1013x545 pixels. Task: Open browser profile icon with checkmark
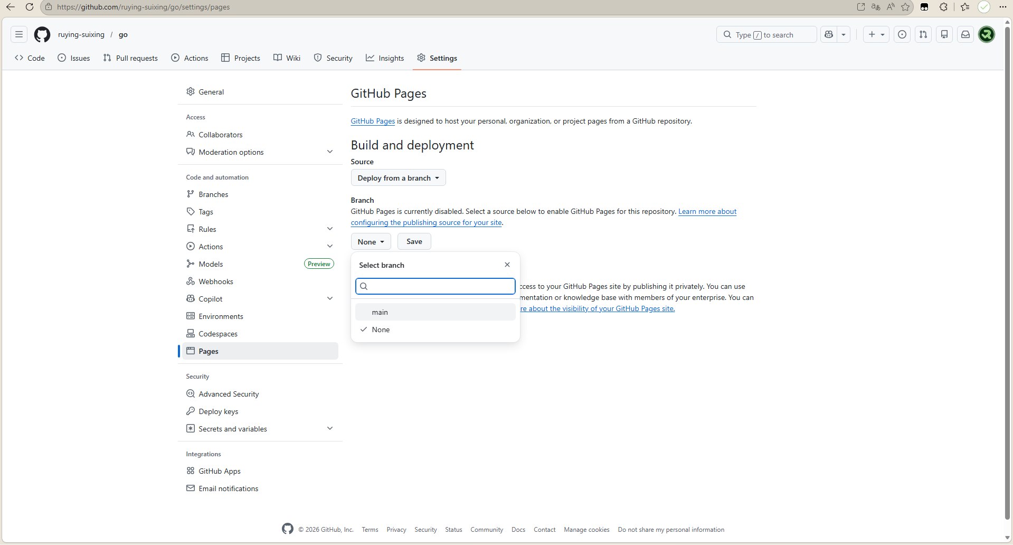point(984,7)
